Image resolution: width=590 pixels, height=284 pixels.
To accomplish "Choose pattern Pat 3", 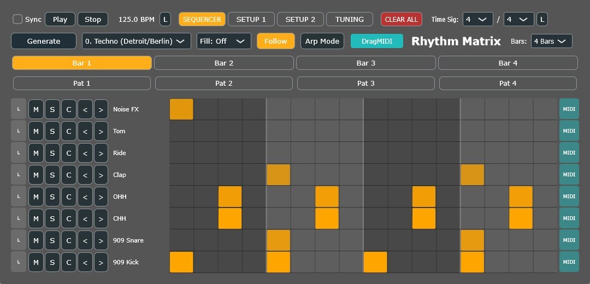I will click(x=365, y=84).
